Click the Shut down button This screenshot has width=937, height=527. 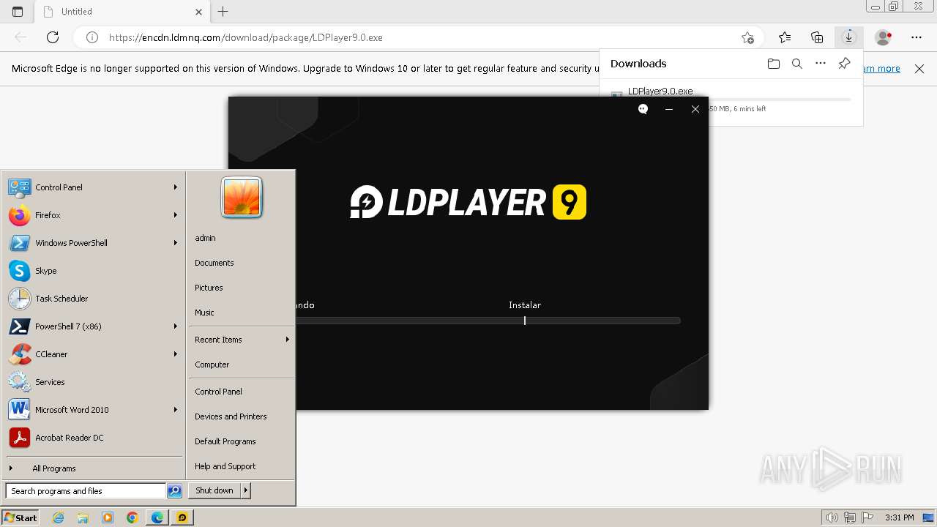214,490
